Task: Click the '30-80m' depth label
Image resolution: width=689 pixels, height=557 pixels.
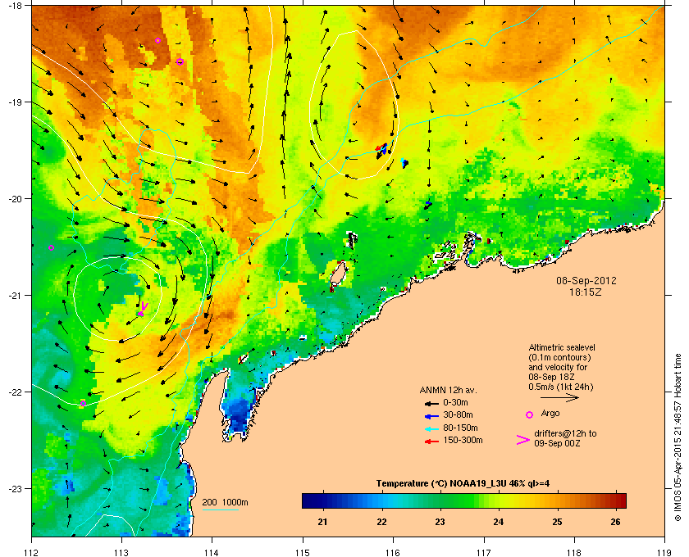Action: pyautogui.click(x=458, y=414)
